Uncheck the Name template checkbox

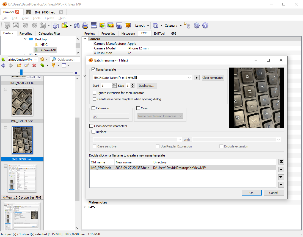(x=93, y=69)
